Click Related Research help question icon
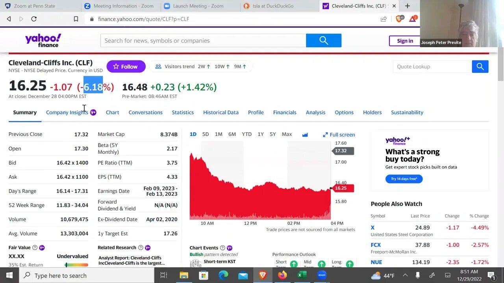Screen dimensions: 504x283 [x=140, y=248]
